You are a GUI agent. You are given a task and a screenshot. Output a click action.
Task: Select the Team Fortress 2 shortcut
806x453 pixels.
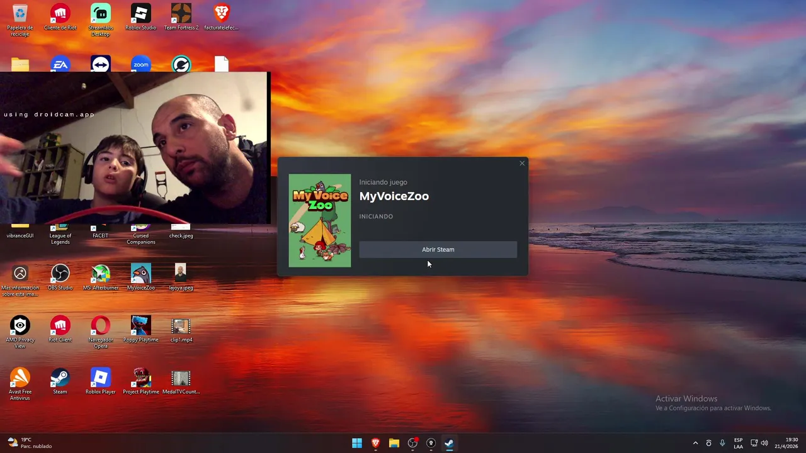181,18
